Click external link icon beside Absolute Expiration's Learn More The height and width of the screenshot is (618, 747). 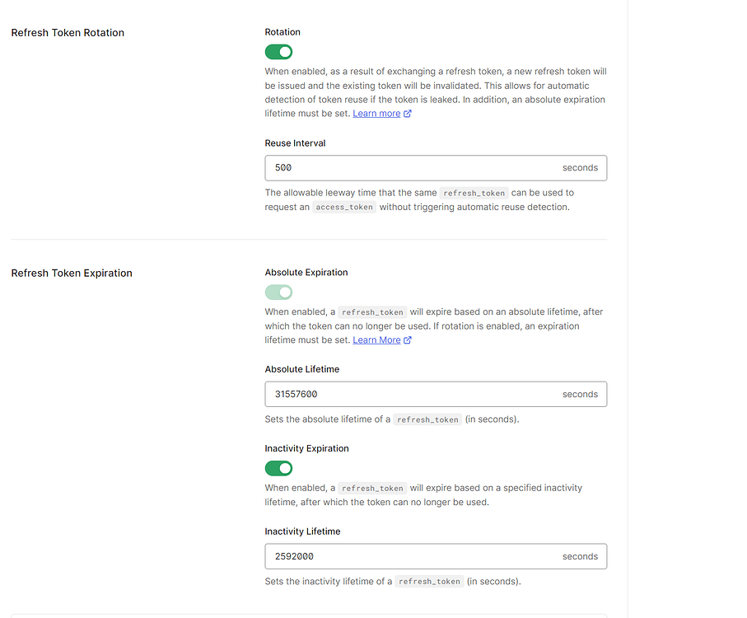408,340
